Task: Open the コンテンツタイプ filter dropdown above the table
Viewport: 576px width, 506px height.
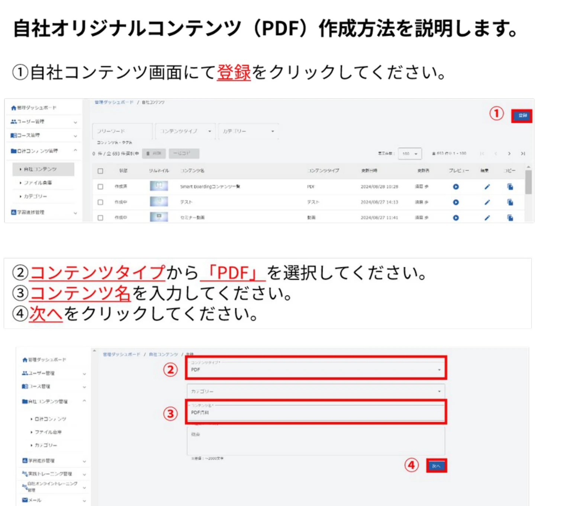Action: click(185, 131)
